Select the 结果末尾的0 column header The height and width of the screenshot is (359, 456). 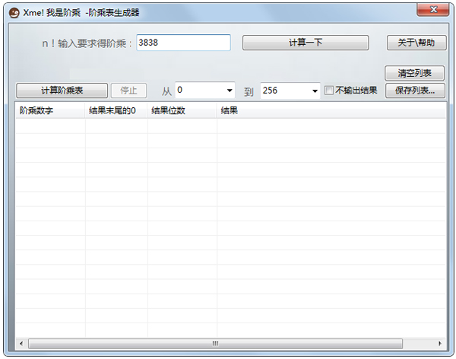(x=116, y=111)
